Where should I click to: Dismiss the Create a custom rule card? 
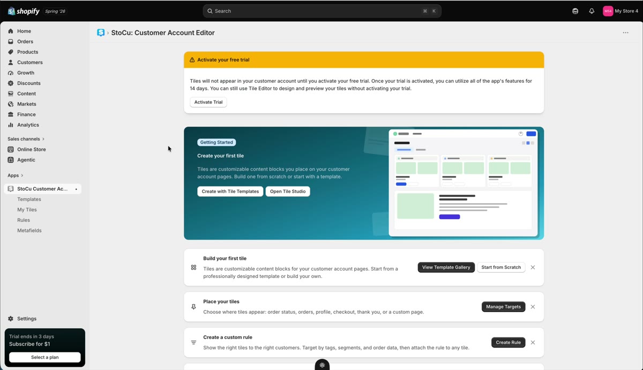pos(533,343)
